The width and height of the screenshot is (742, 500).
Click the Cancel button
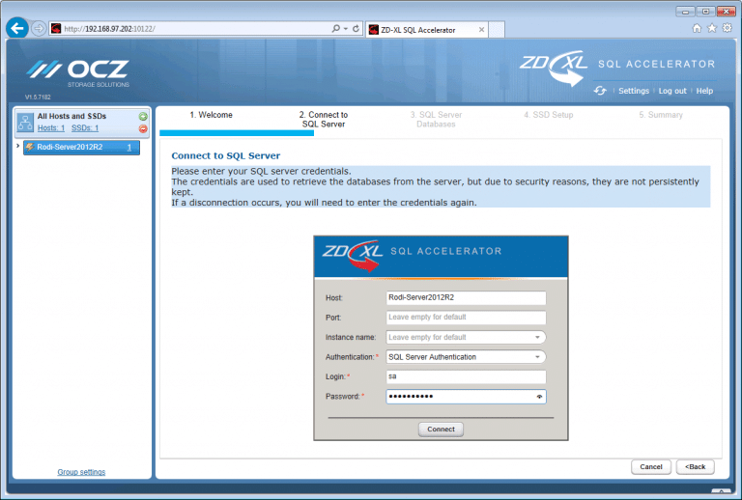(651, 467)
